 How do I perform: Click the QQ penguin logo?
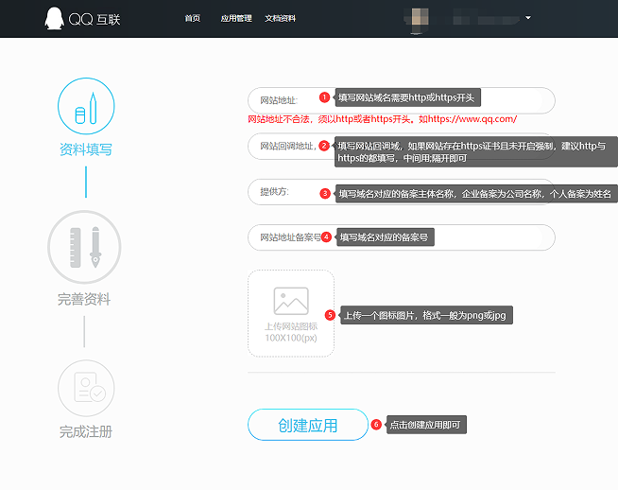(54, 18)
